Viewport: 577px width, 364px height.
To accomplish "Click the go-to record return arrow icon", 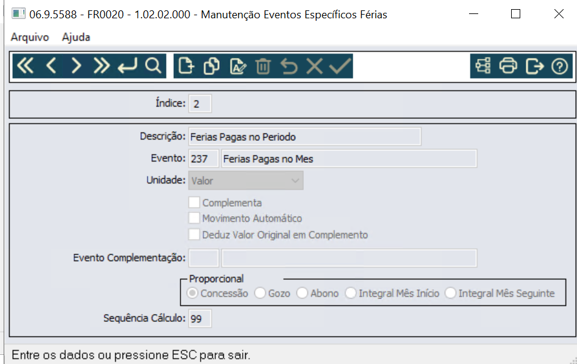I will (x=127, y=66).
